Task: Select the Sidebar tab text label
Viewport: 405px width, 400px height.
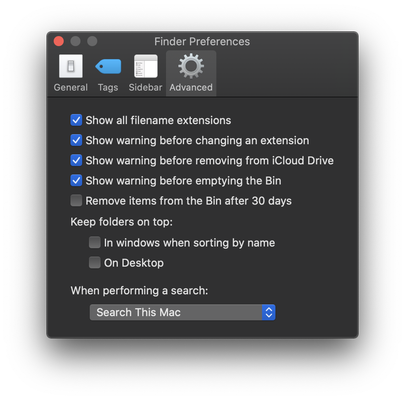Action: click(145, 88)
